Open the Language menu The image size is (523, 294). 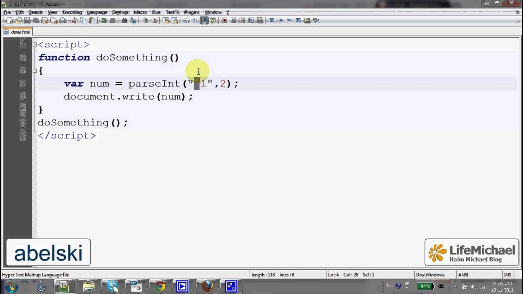(97, 12)
